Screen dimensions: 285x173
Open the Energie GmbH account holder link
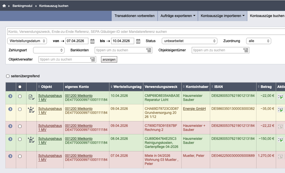194,109
